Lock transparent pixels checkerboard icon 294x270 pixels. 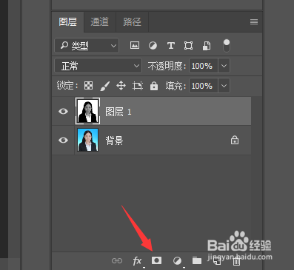coord(88,86)
